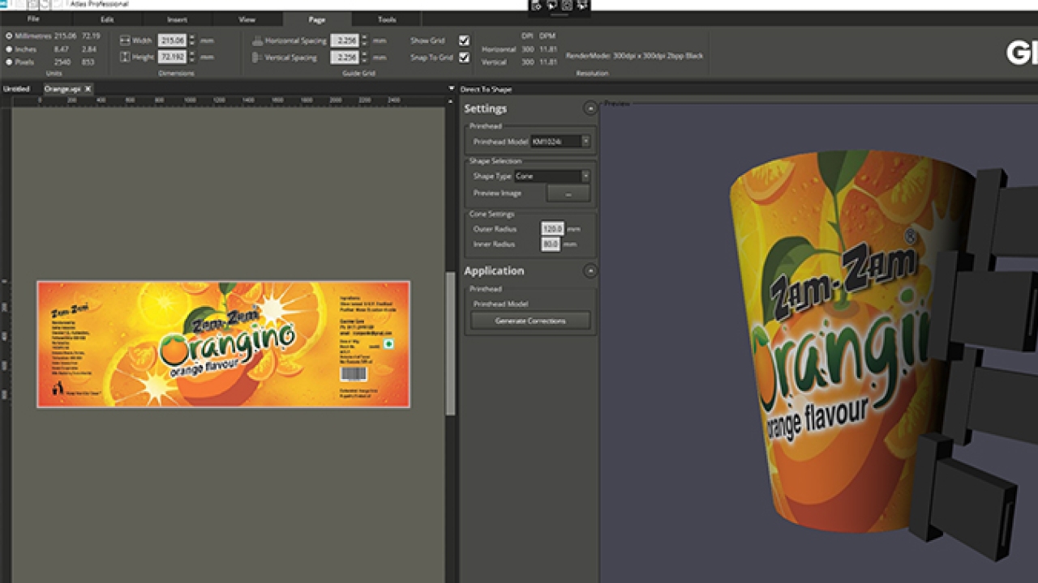The image size is (1038, 583).
Task: Click the Vertical Spacing input field
Action: coord(345,57)
